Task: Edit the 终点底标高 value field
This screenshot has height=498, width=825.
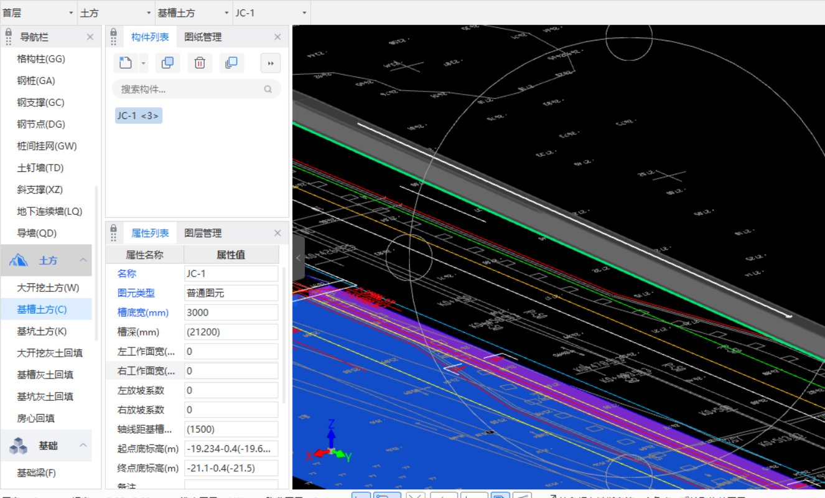Action: [231, 468]
